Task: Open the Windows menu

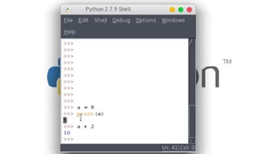Action: coord(173,20)
